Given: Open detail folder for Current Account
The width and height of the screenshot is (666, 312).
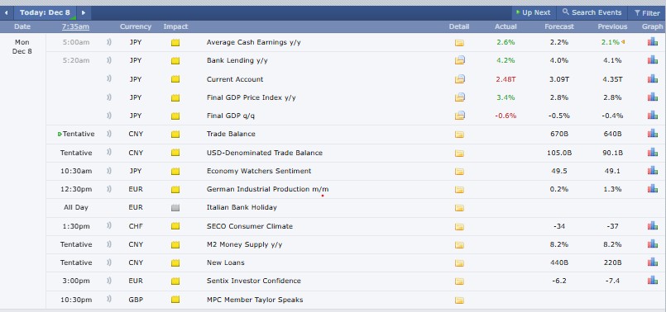Looking at the screenshot, I should [459, 79].
